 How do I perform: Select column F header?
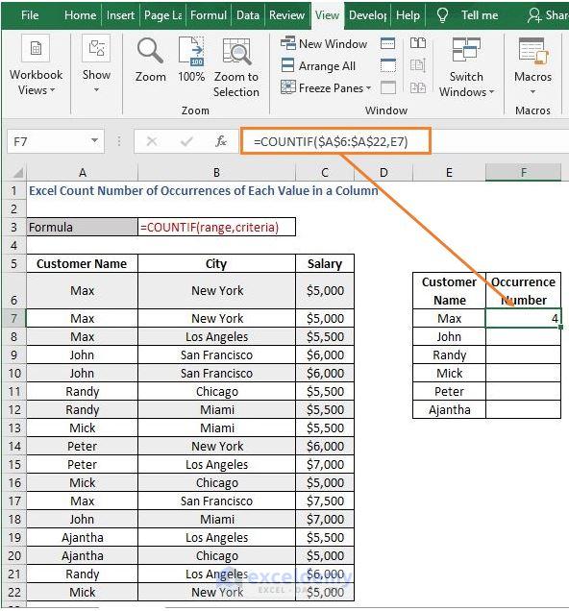(x=524, y=173)
